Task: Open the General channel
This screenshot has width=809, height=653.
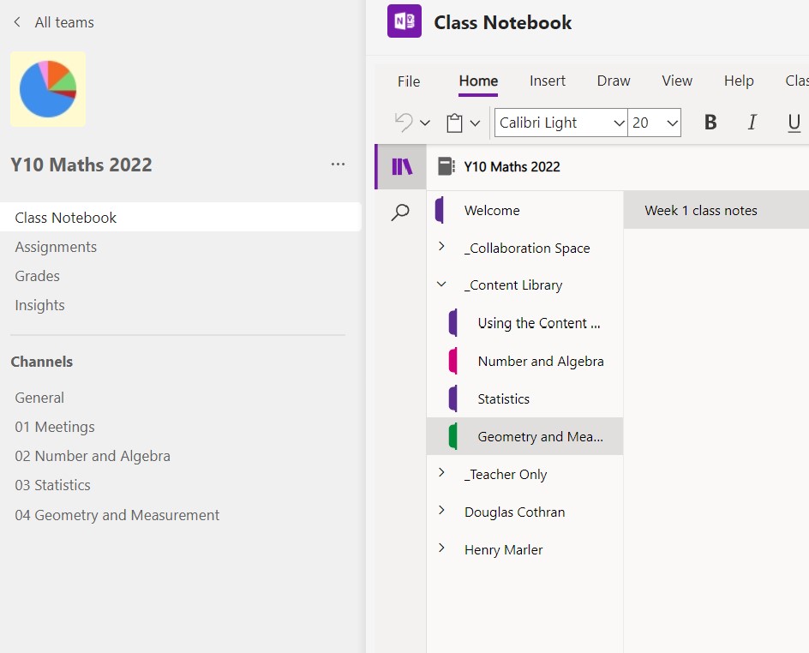Action: (39, 398)
